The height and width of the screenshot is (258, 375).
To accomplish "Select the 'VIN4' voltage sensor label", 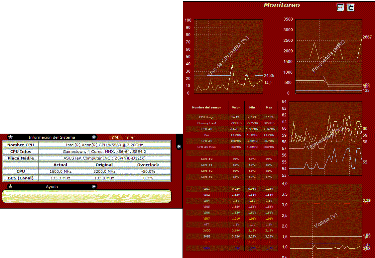I will pos(207,201).
